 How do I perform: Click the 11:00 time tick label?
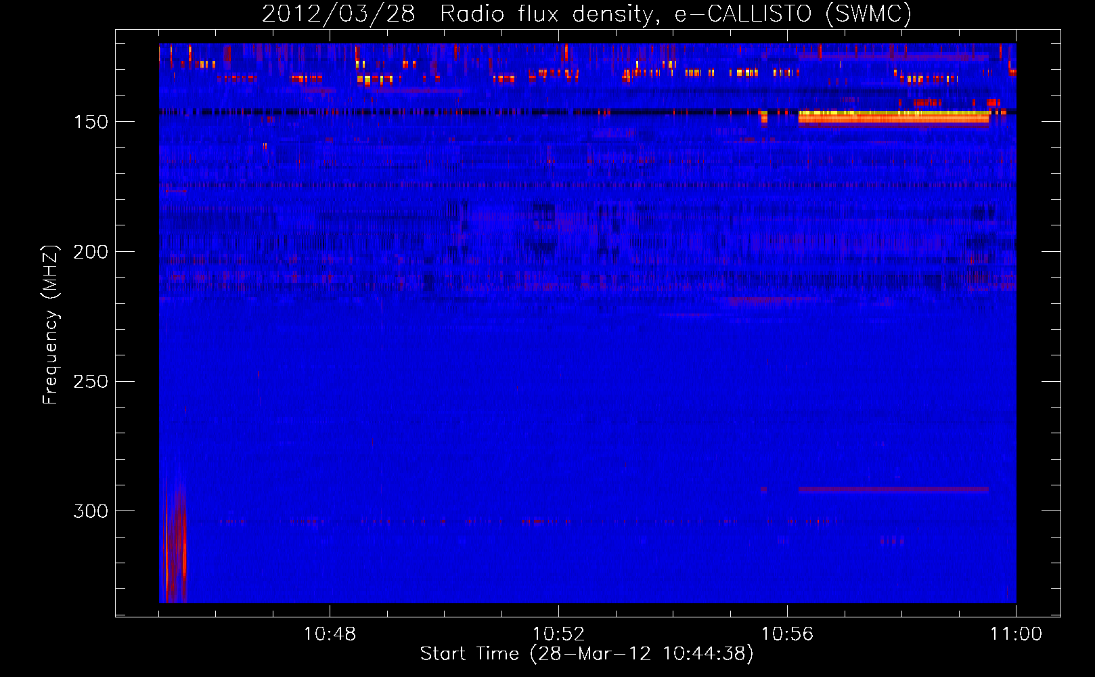pyautogui.click(x=1016, y=634)
